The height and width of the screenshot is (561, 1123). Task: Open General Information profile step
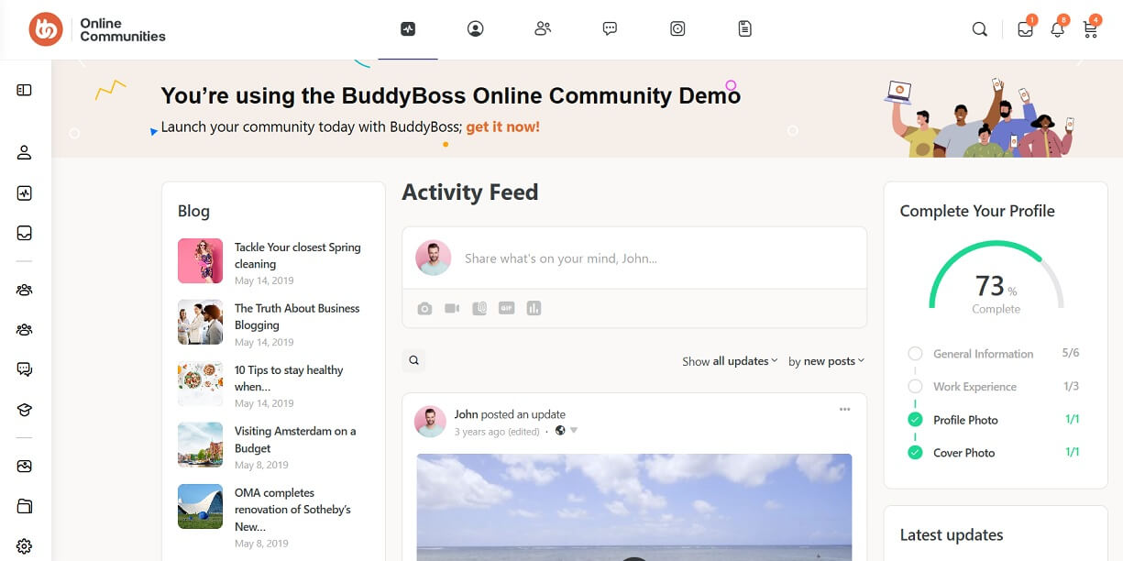coord(983,354)
